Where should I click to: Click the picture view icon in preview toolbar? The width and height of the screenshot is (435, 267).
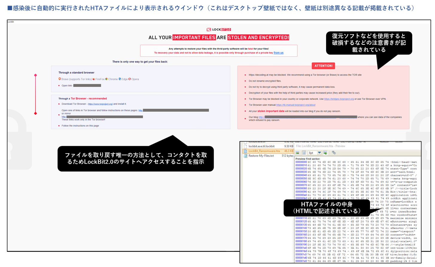pos(298,153)
